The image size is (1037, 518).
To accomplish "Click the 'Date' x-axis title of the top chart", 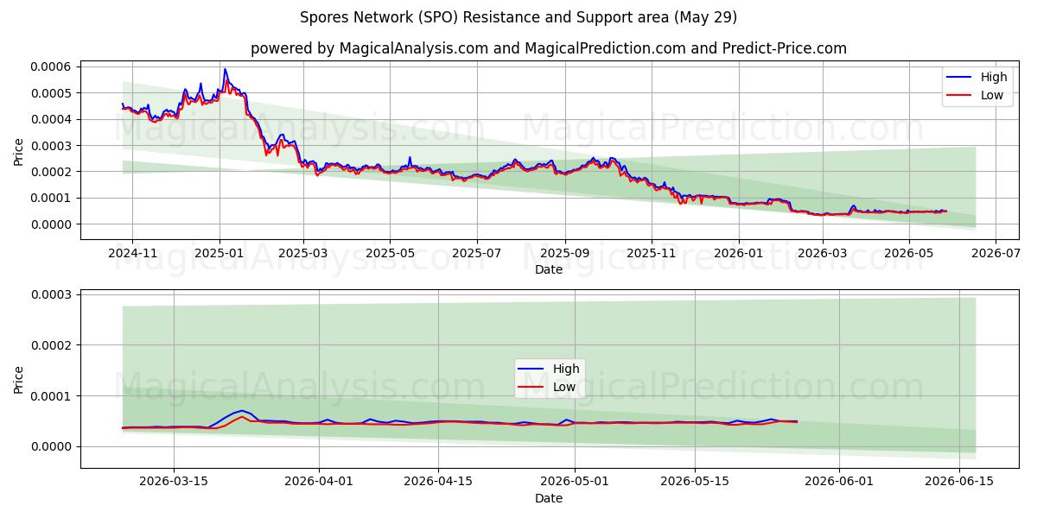I will tap(549, 269).
